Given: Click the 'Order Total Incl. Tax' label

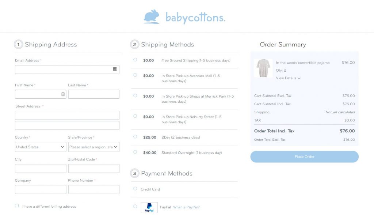Looking at the screenshot, I should pos(274,131).
